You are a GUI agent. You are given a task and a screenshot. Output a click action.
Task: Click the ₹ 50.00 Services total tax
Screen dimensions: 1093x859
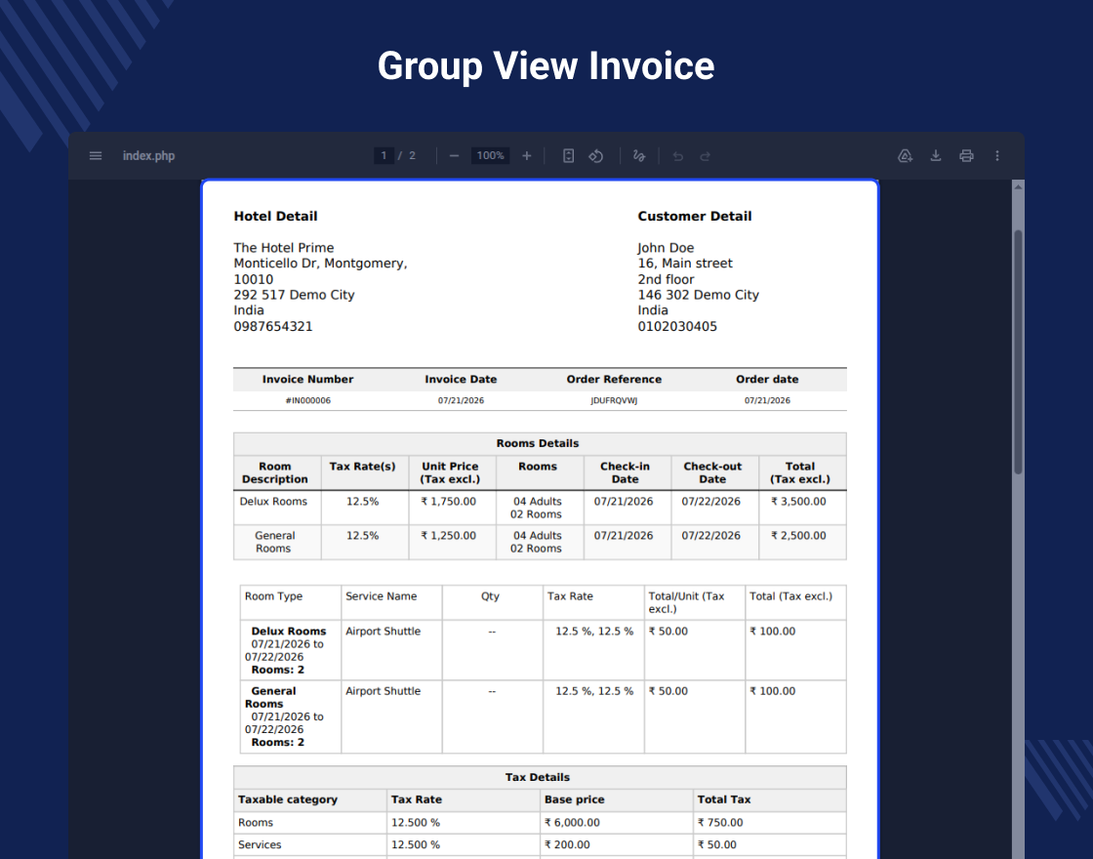[717, 845]
